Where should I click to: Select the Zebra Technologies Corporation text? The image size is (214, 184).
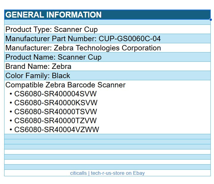click(107, 48)
